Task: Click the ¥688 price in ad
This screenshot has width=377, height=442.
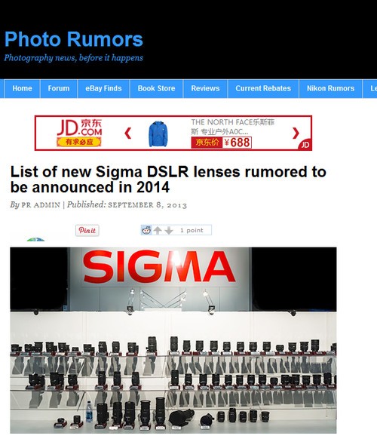Action: 237,143
